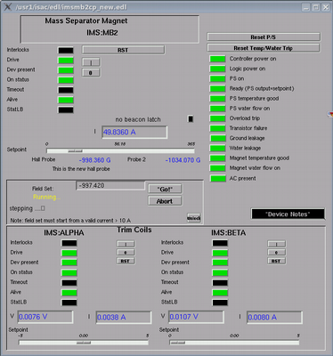Click the PS temperature good indicator
This screenshot has height=356, width=333.
[217, 99]
